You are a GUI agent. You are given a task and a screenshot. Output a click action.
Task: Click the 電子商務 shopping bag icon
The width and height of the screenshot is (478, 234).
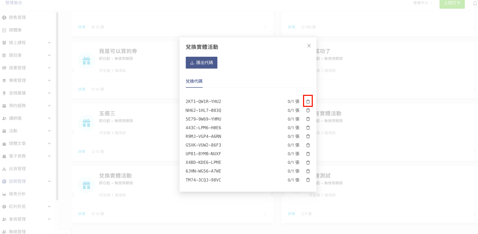point(4,156)
